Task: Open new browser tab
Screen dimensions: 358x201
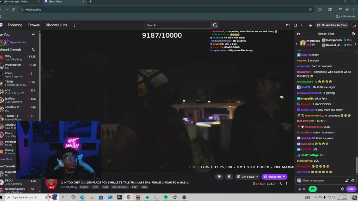Action: click(90, 2)
